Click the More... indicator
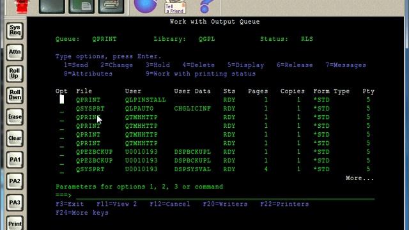 point(360,178)
